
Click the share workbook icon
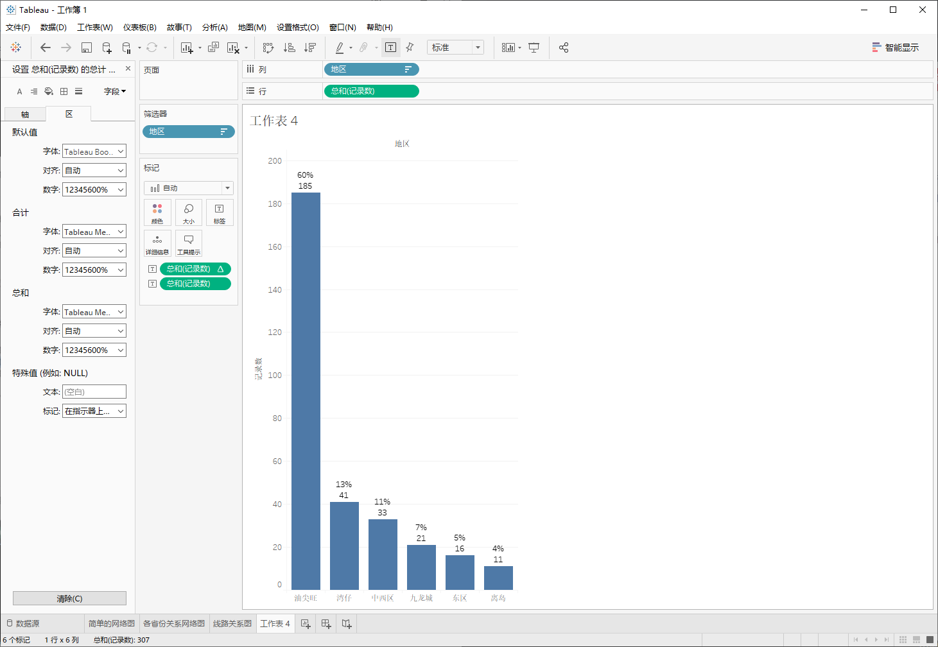[564, 47]
